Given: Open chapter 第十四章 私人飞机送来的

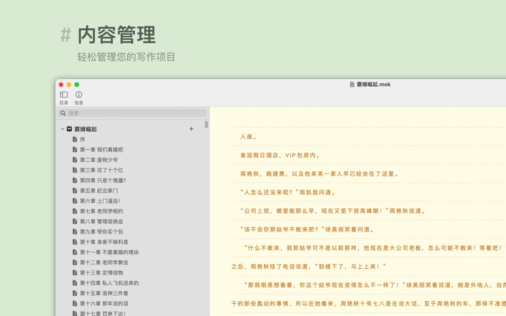Looking at the screenshot, I should [x=109, y=283].
